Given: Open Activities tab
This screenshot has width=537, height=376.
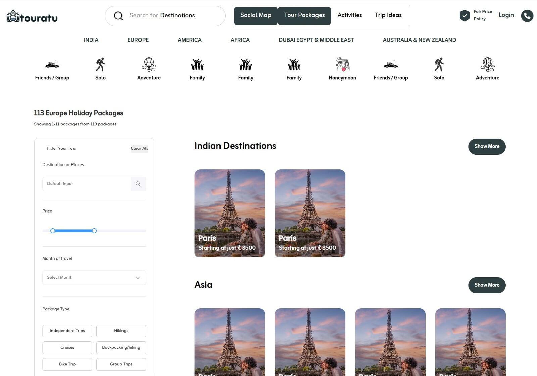Looking at the screenshot, I should pyautogui.click(x=350, y=15).
